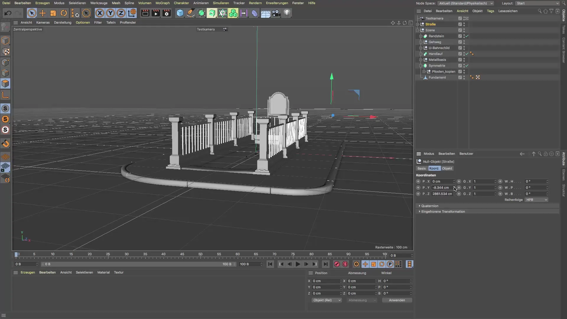
Task: Open the Simulieren menu
Action: coord(221,3)
